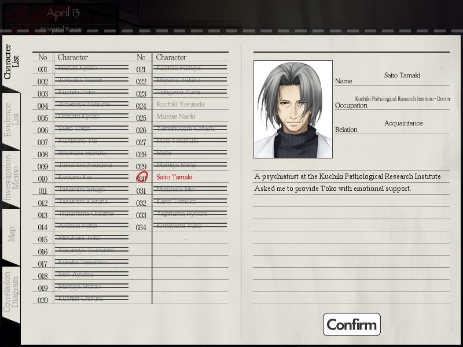Click the Takigawa Yumi entry

(190, 92)
